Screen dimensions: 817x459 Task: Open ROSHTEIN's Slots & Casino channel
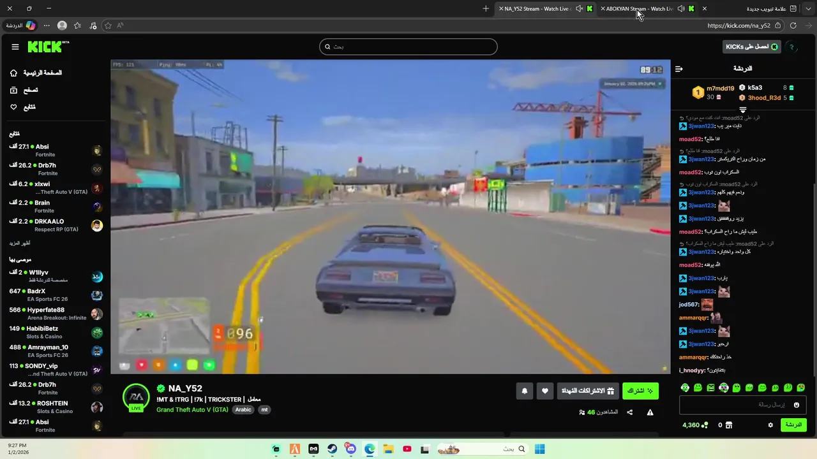(x=56, y=407)
